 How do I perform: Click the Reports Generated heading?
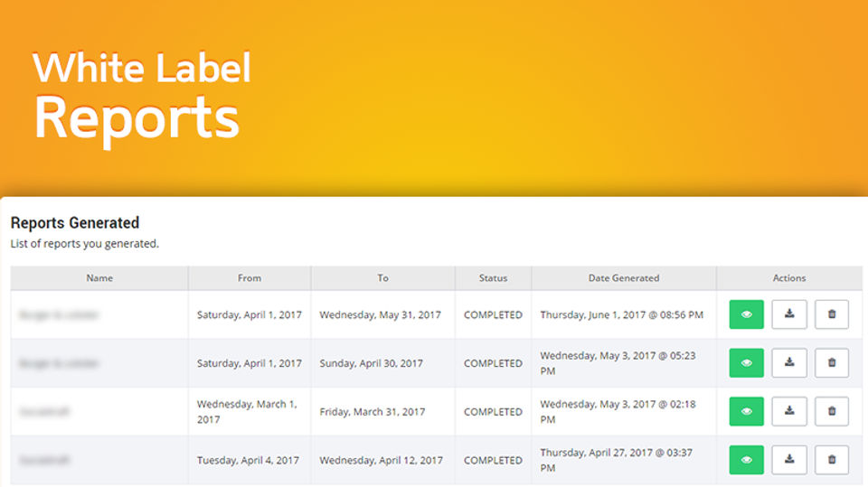point(75,222)
